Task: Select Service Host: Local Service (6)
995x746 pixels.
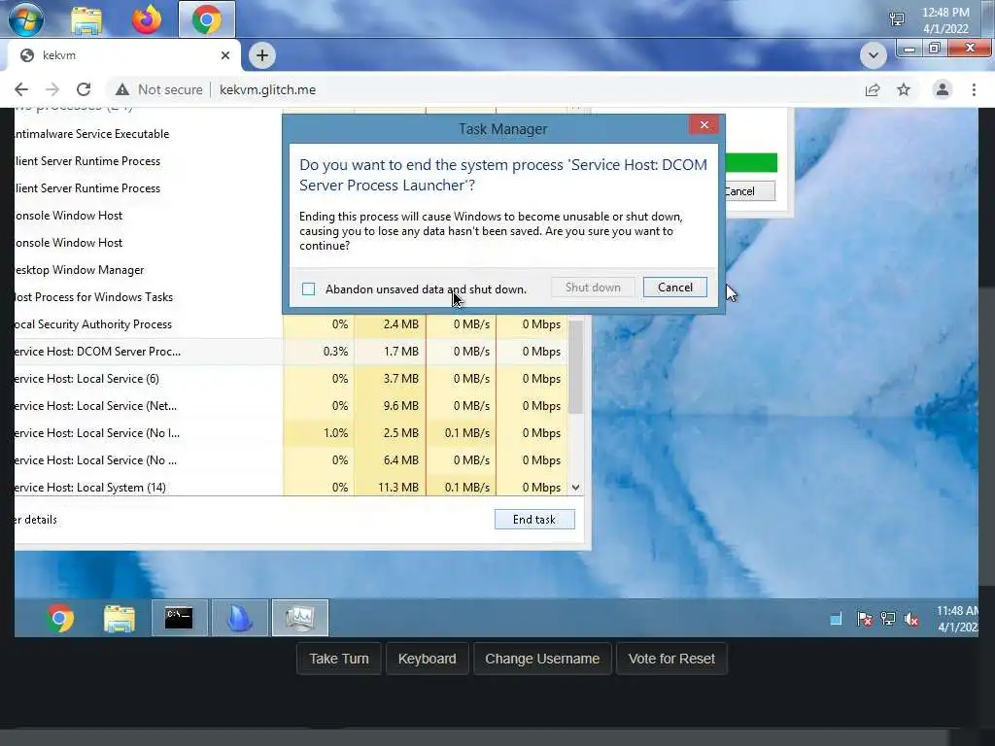Action: pyautogui.click(x=290, y=379)
